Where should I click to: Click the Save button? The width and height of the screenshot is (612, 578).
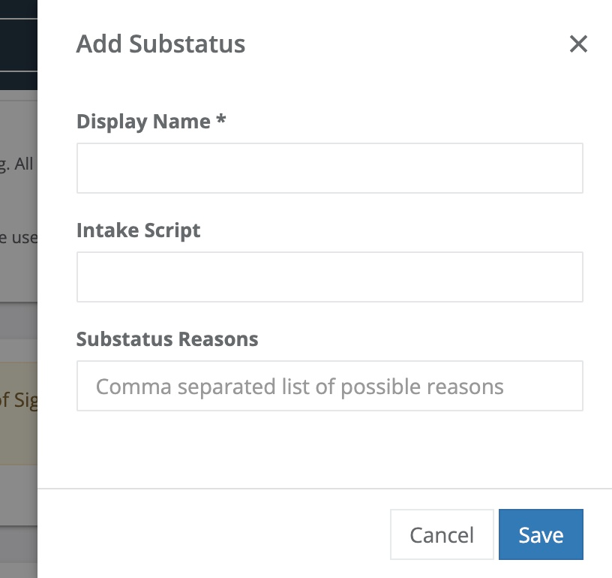pos(541,534)
